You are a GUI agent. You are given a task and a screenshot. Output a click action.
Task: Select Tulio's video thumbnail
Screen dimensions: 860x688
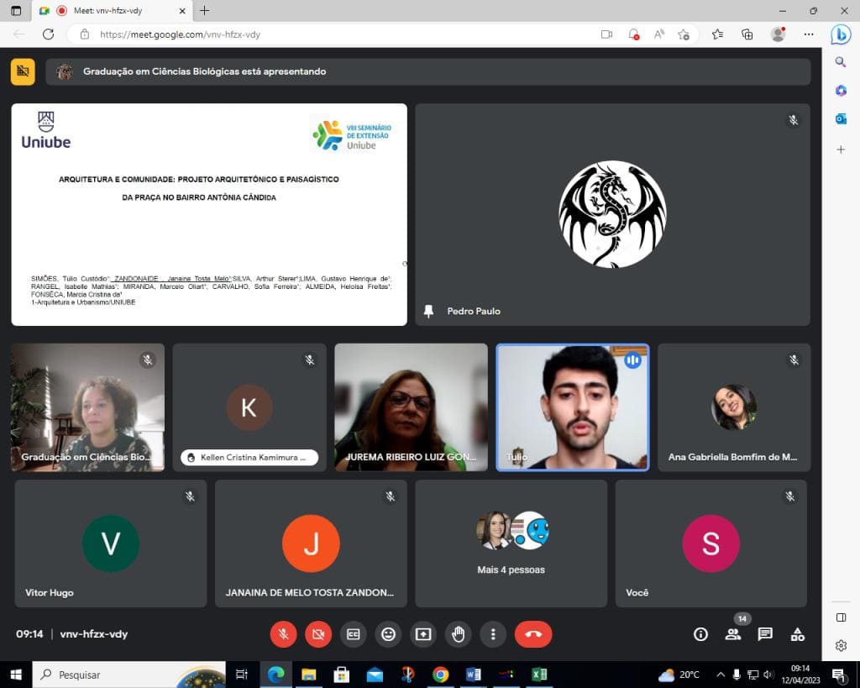573,407
